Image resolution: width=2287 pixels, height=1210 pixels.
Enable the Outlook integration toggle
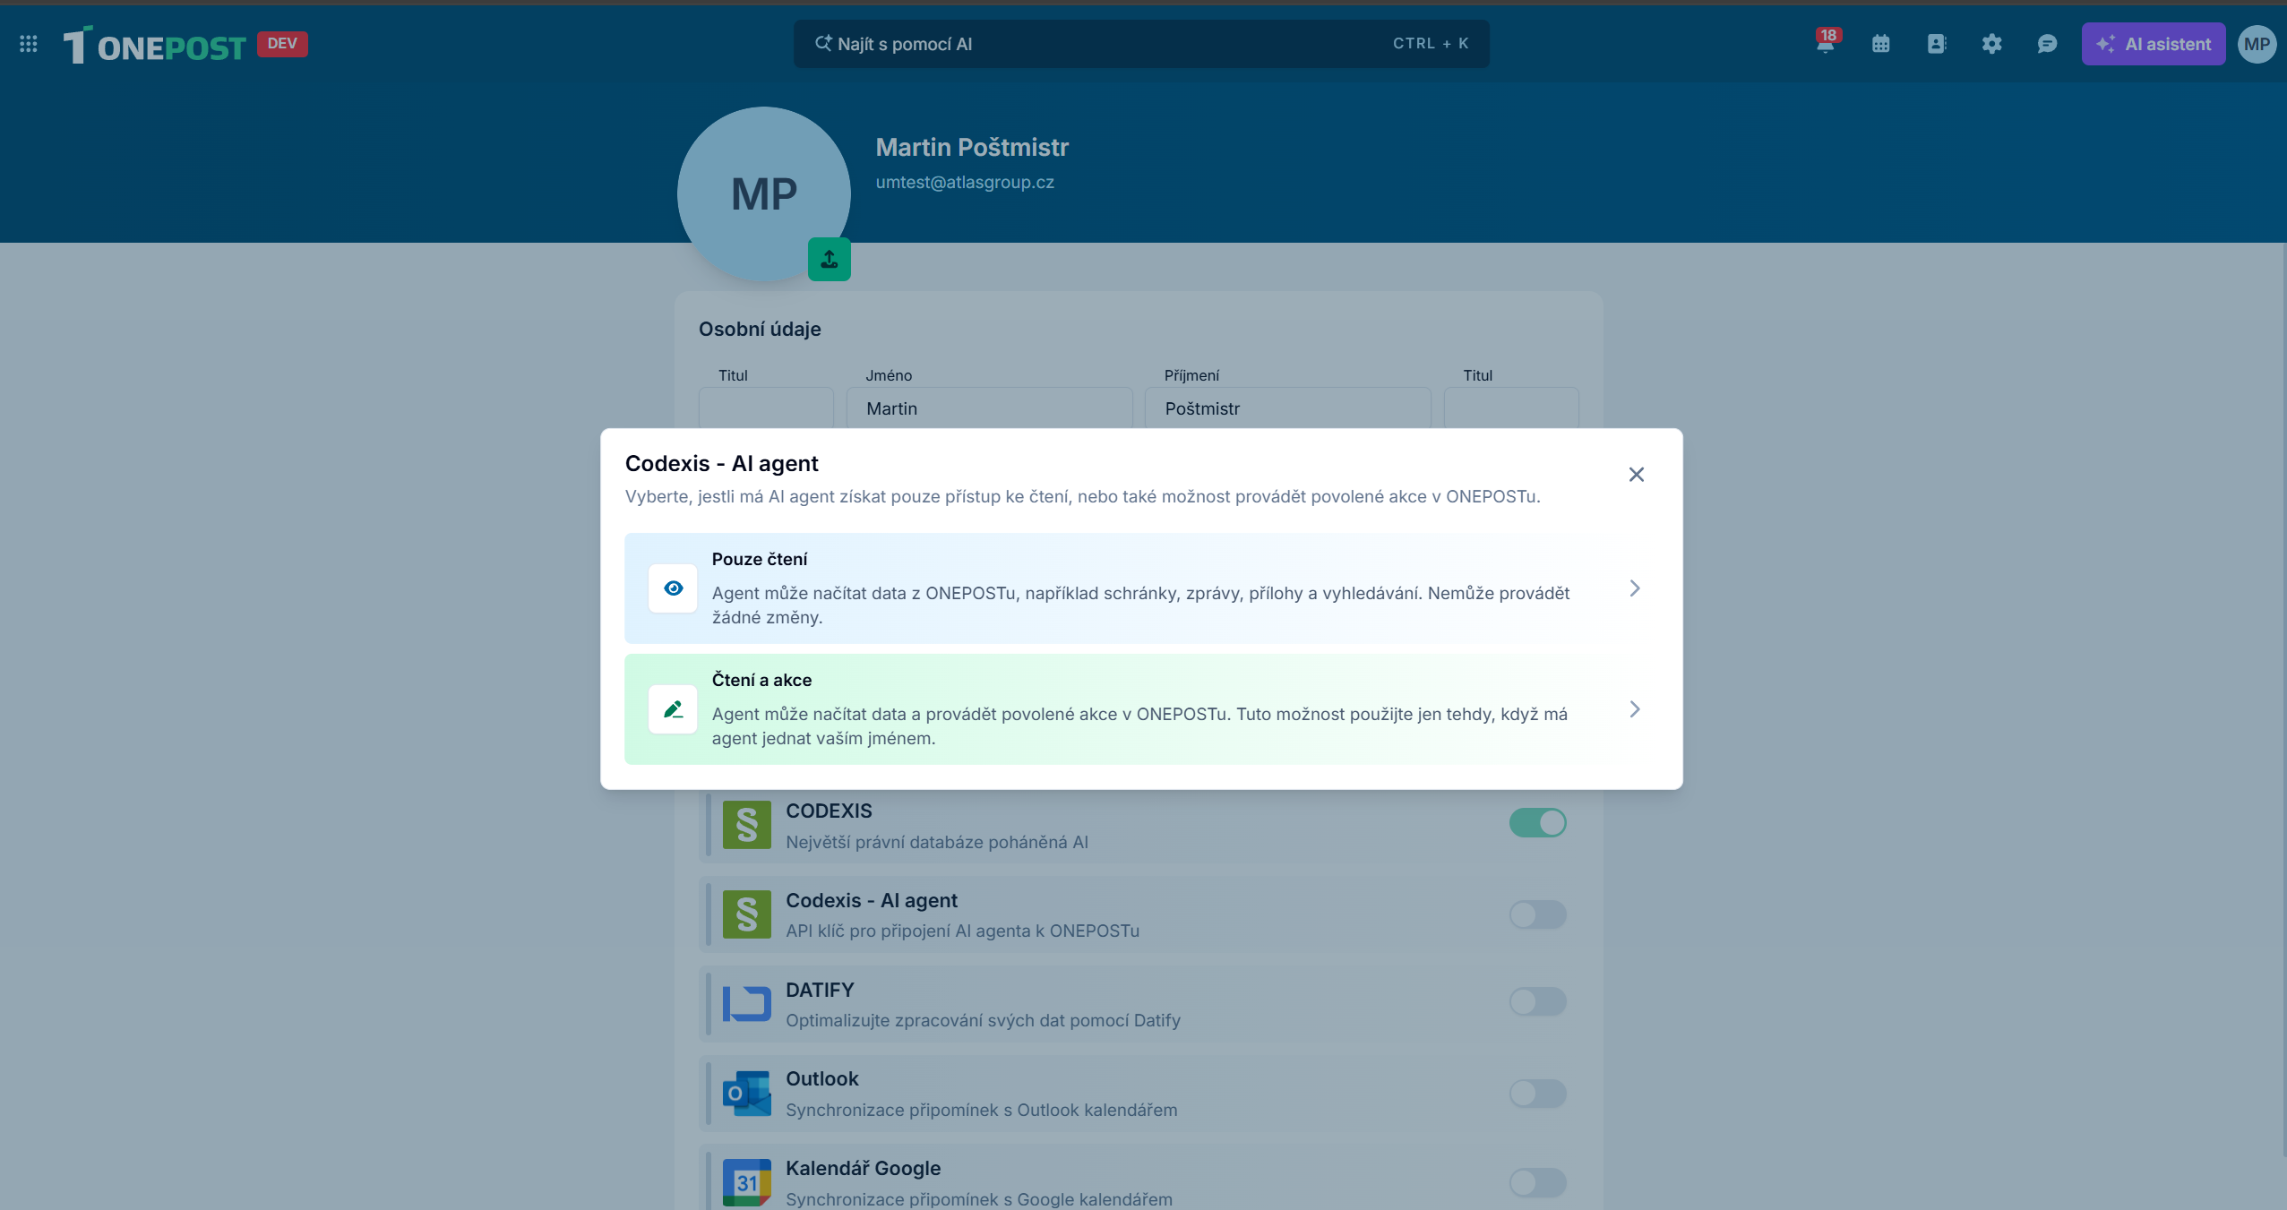click(x=1537, y=1094)
